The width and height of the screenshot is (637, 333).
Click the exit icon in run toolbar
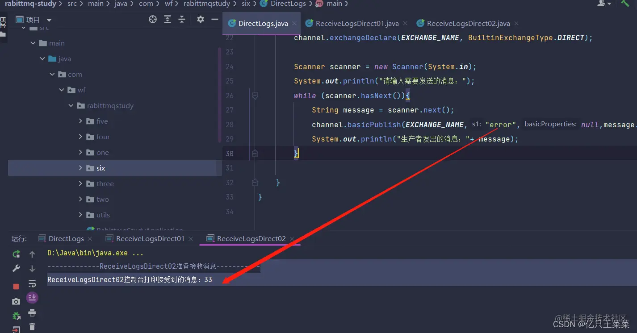click(x=16, y=330)
